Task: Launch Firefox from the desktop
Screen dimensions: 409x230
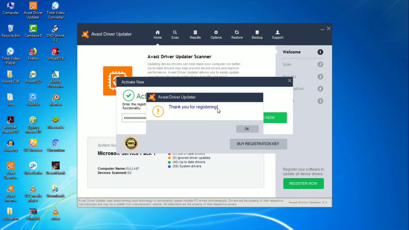Action: [33, 54]
